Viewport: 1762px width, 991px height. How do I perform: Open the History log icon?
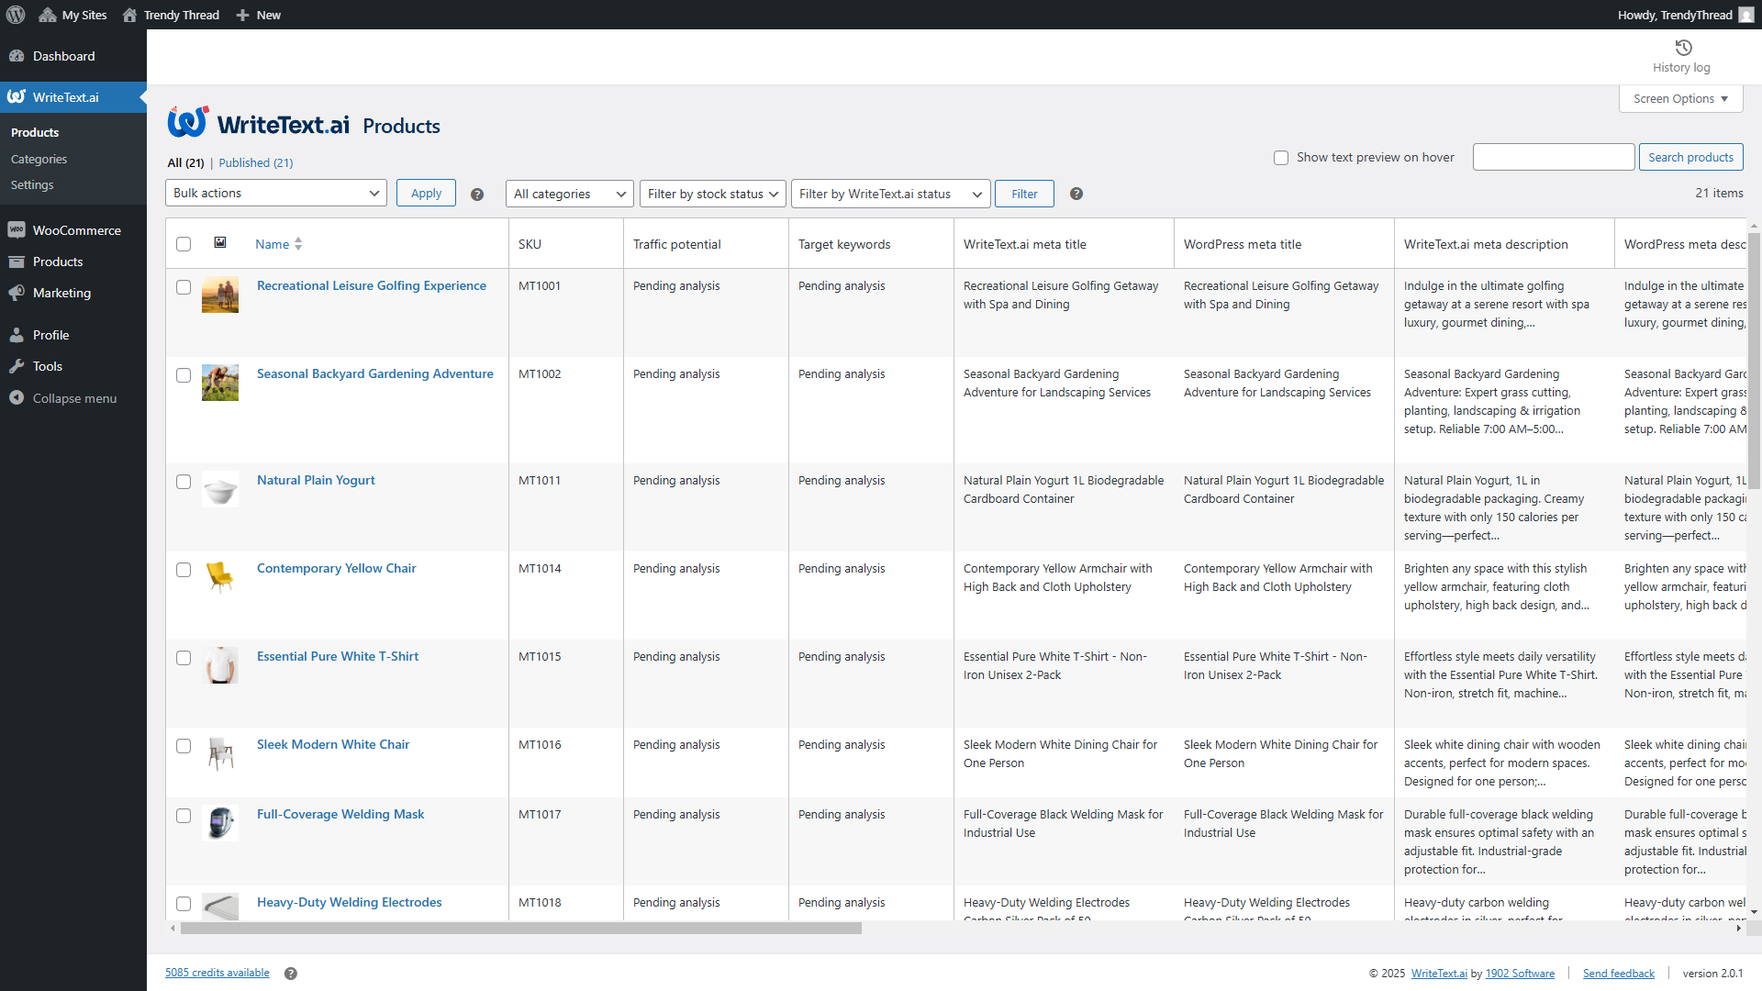tap(1682, 49)
